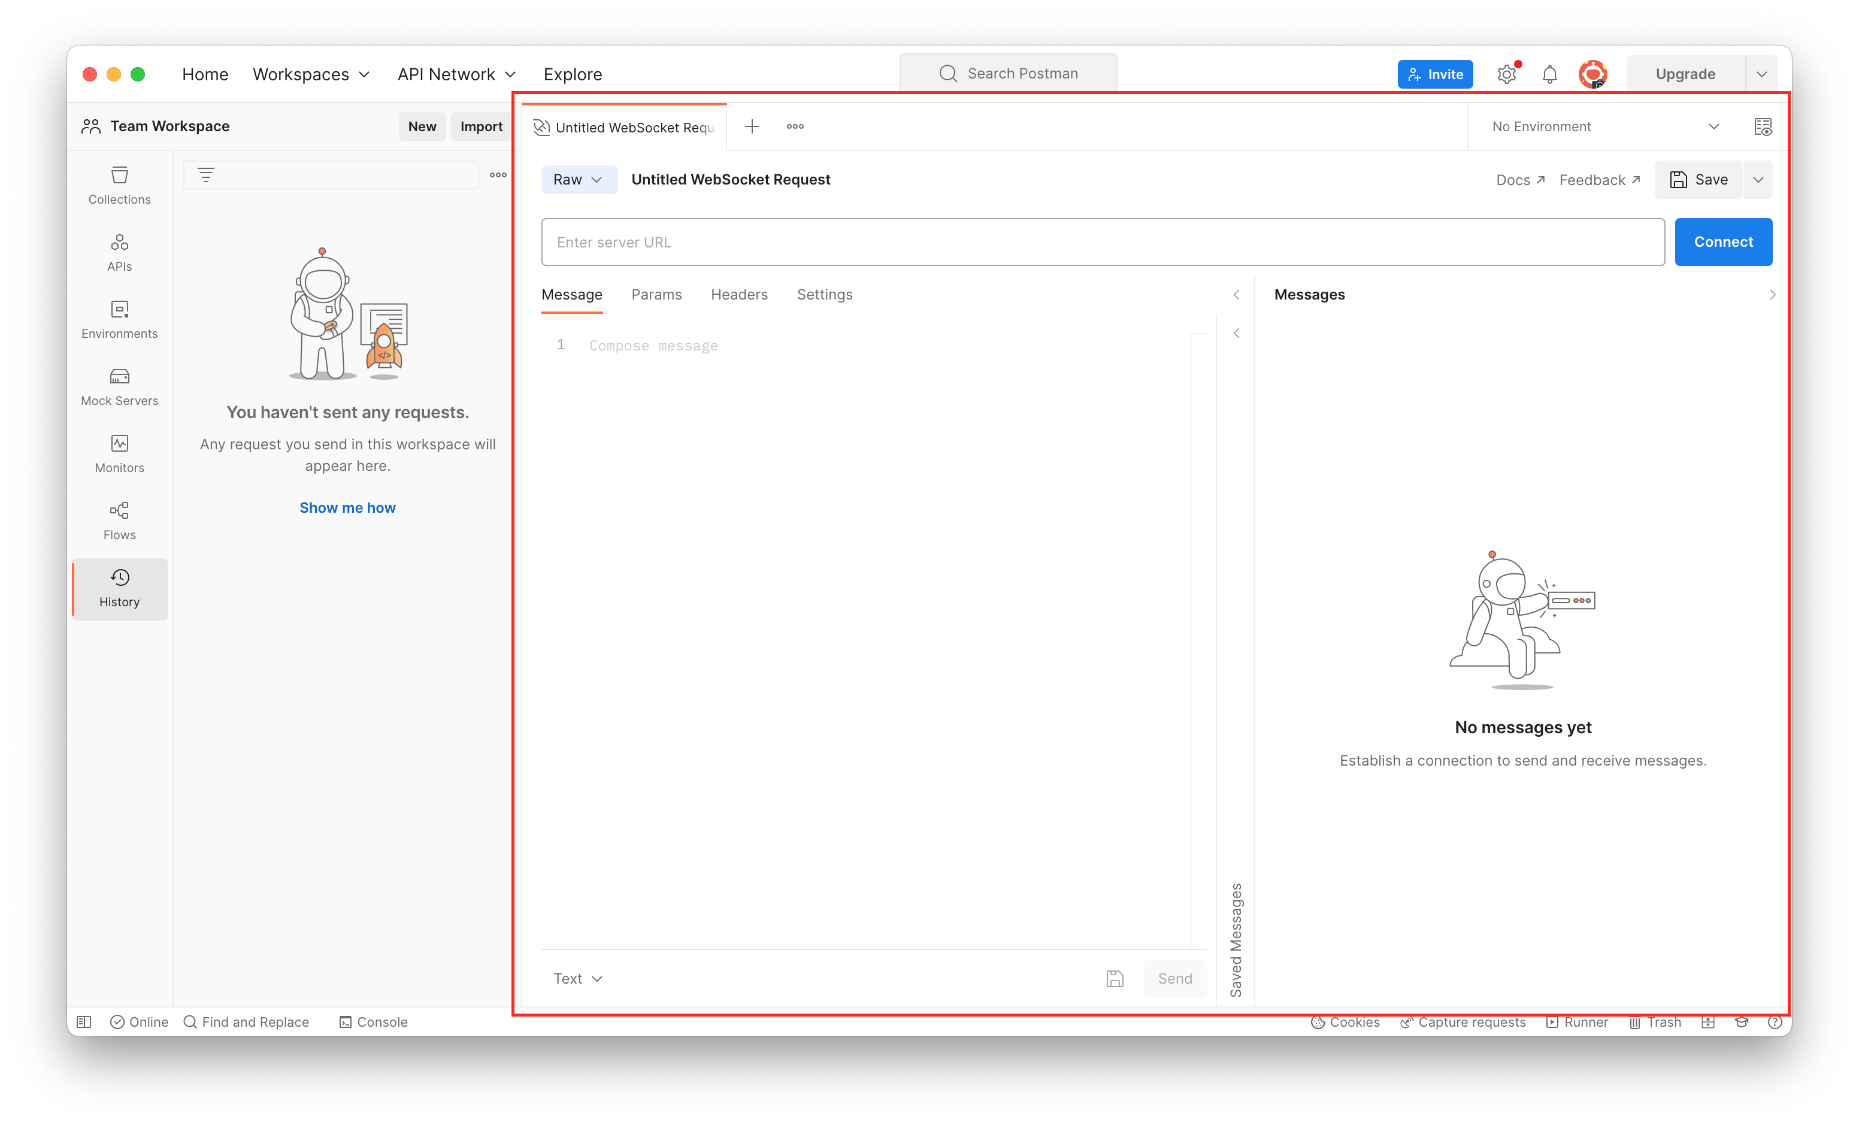Open the APIs sidebar section
This screenshot has width=1859, height=1125.
click(x=119, y=252)
